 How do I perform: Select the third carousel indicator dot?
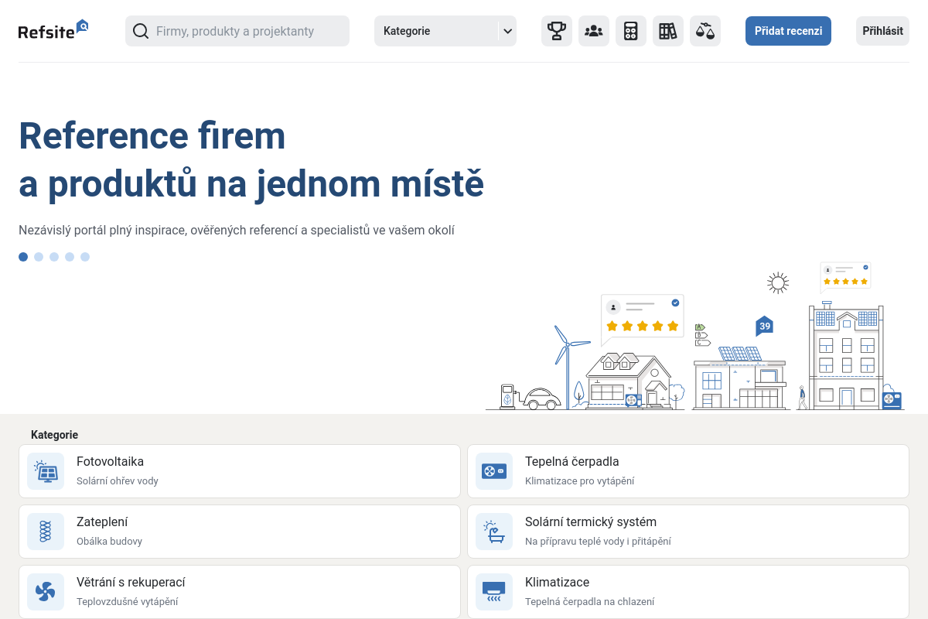(54, 257)
